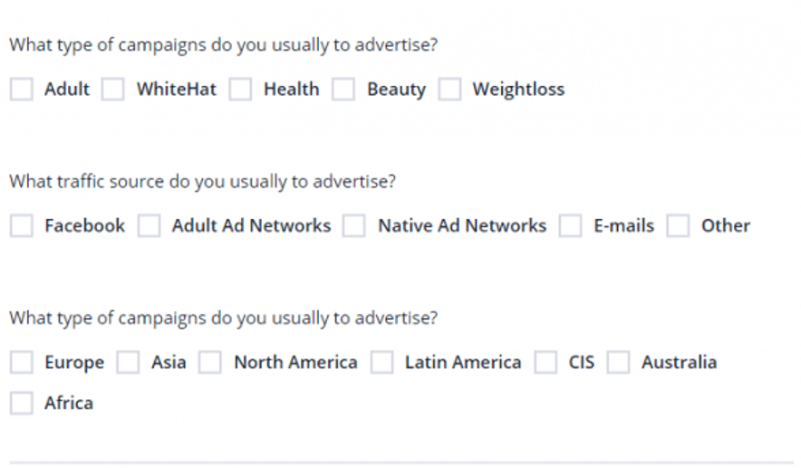Click the North America label text
801x468 pixels.
(x=295, y=362)
